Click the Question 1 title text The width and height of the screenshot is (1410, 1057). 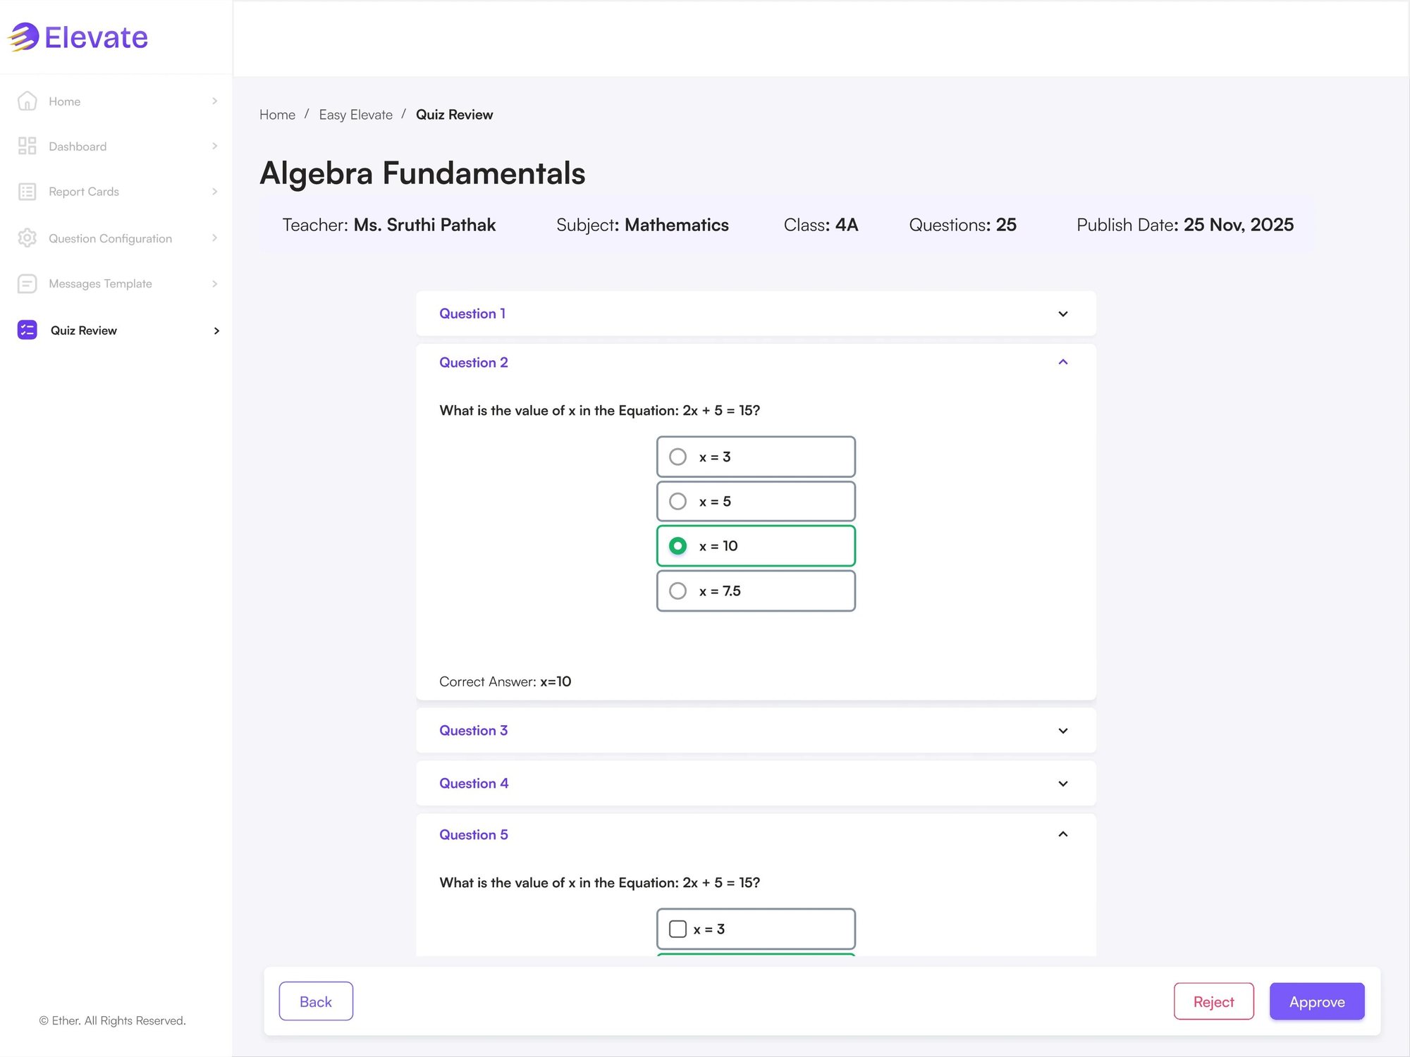tap(472, 314)
